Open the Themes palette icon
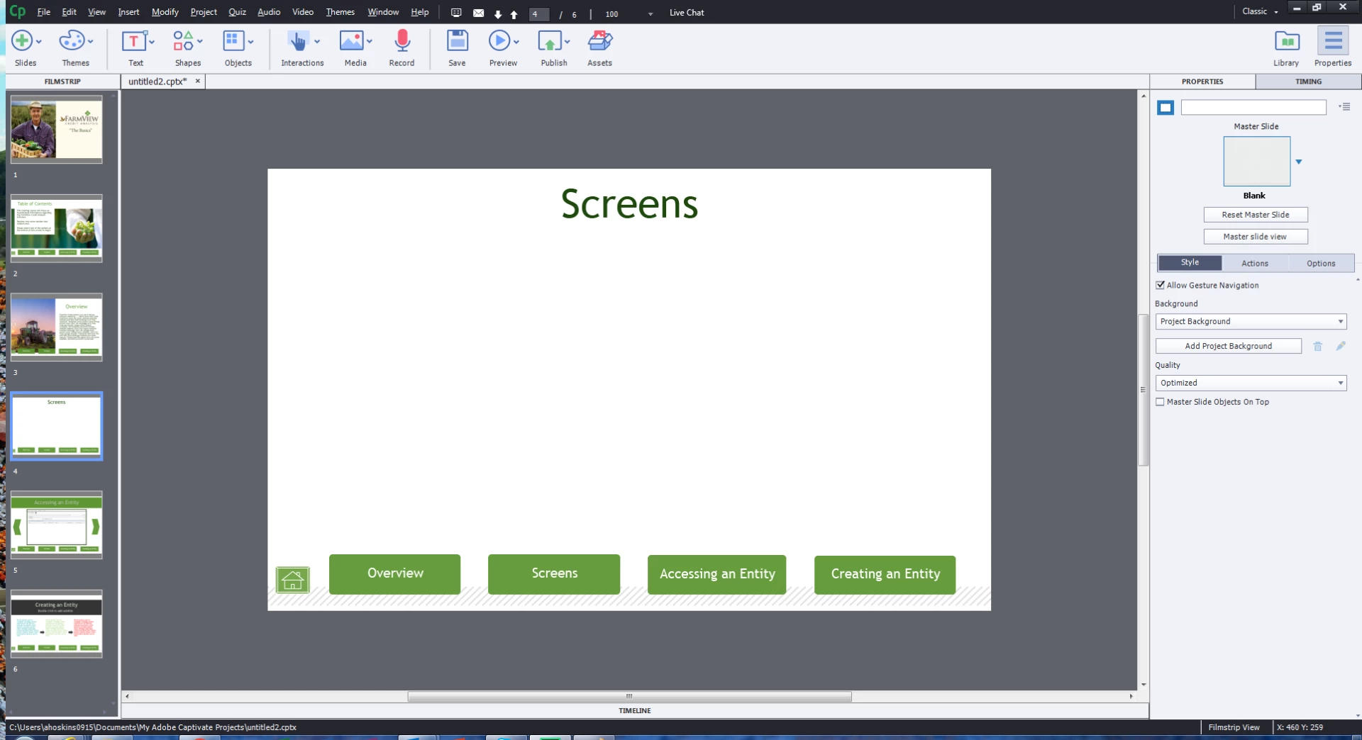Screen dimensions: 1362x740 [72, 41]
